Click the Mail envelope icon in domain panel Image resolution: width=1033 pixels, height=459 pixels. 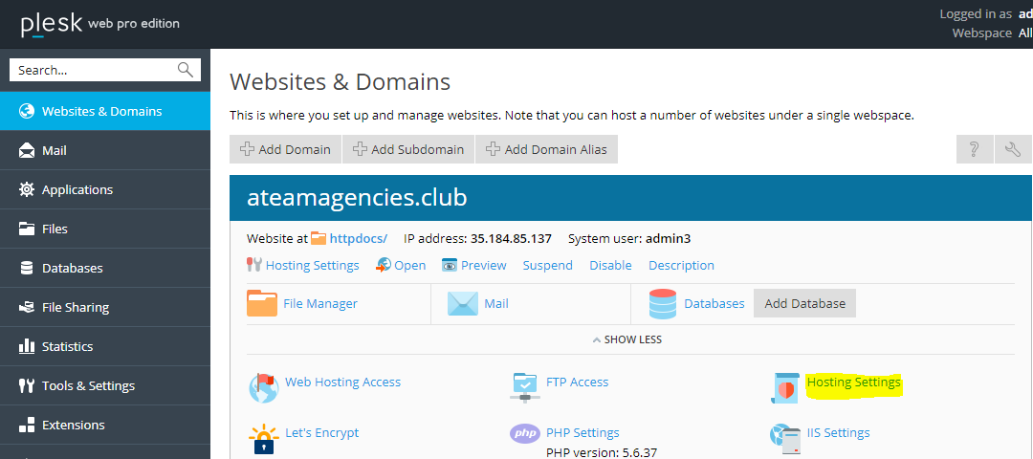[x=462, y=303]
